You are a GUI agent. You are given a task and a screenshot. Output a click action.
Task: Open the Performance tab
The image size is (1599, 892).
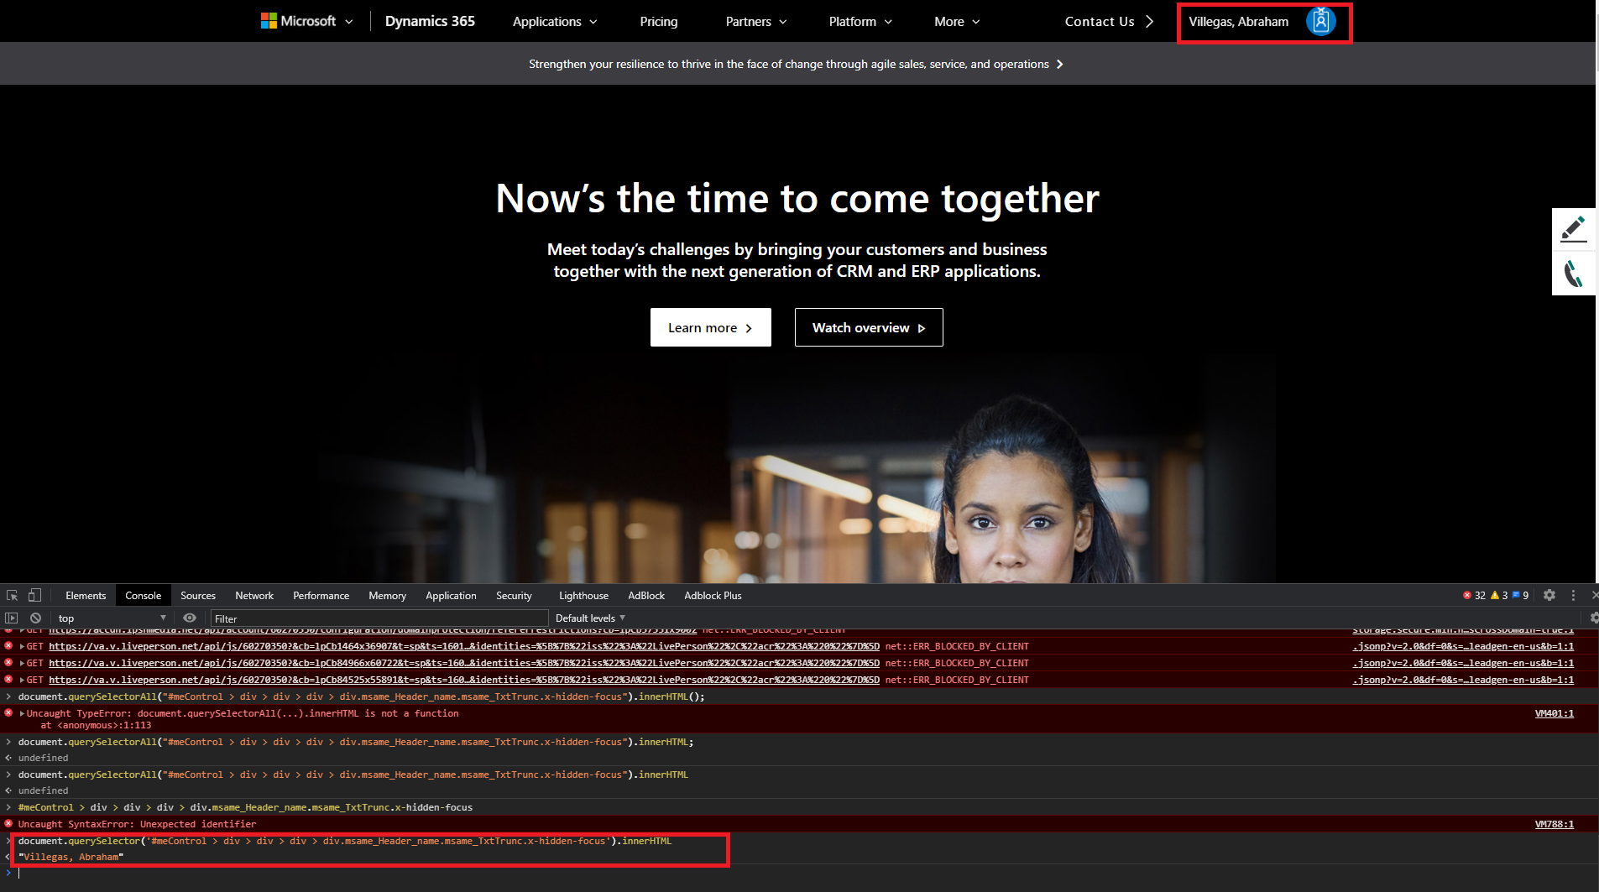point(321,595)
